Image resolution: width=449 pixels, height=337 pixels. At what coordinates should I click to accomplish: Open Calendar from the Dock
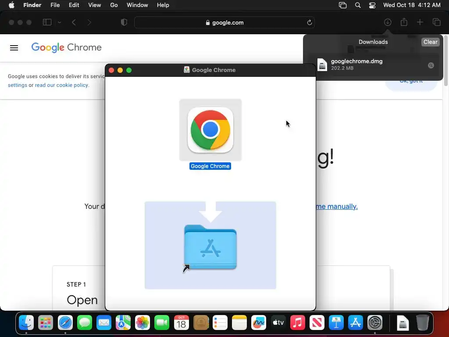(181, 323)
